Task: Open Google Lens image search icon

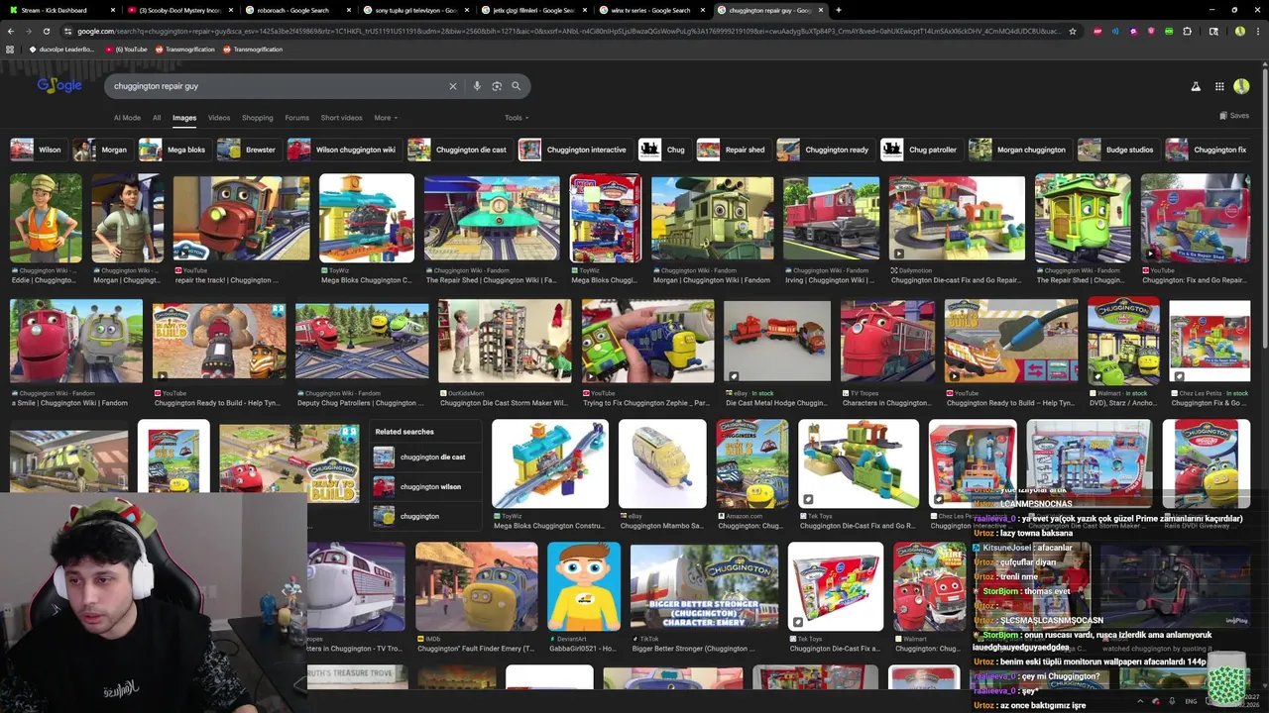Action: (497, 86)
